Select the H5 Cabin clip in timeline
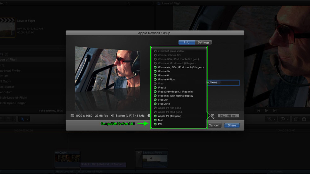Image resolution: width=310 pixels, height=174 pixels. [67, 159]
